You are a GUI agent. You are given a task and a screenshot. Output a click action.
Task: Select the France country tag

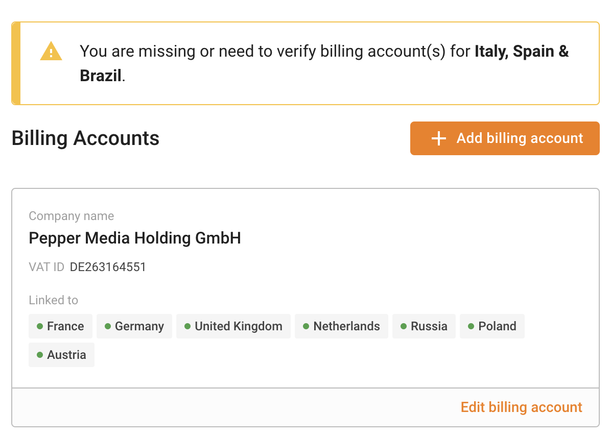(x=60, y=326)
